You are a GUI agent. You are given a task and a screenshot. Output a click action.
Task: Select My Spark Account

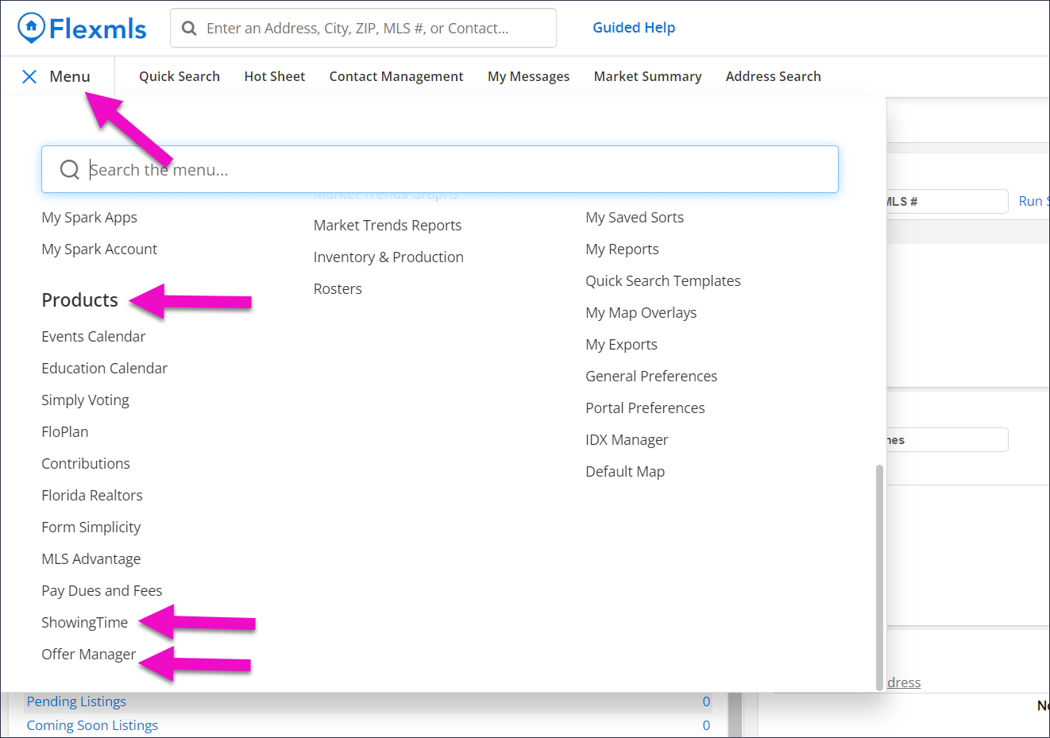[x=99, y=249]
